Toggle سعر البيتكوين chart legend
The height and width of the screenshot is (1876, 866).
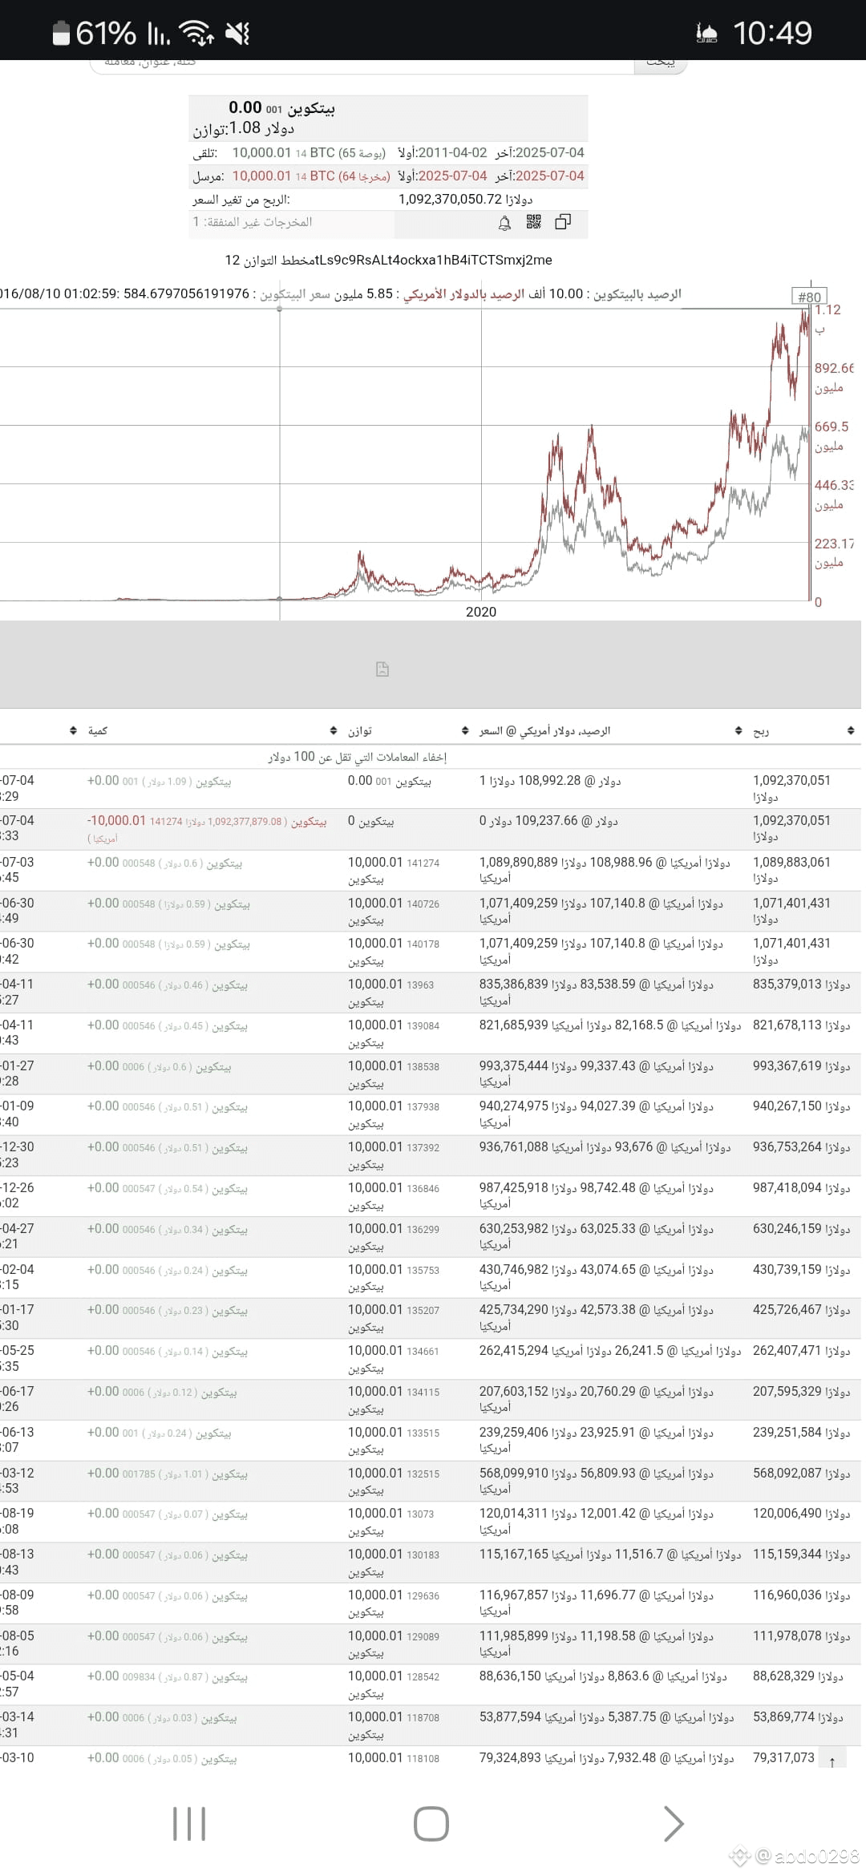pyautogui.click(x=295, y=293)
